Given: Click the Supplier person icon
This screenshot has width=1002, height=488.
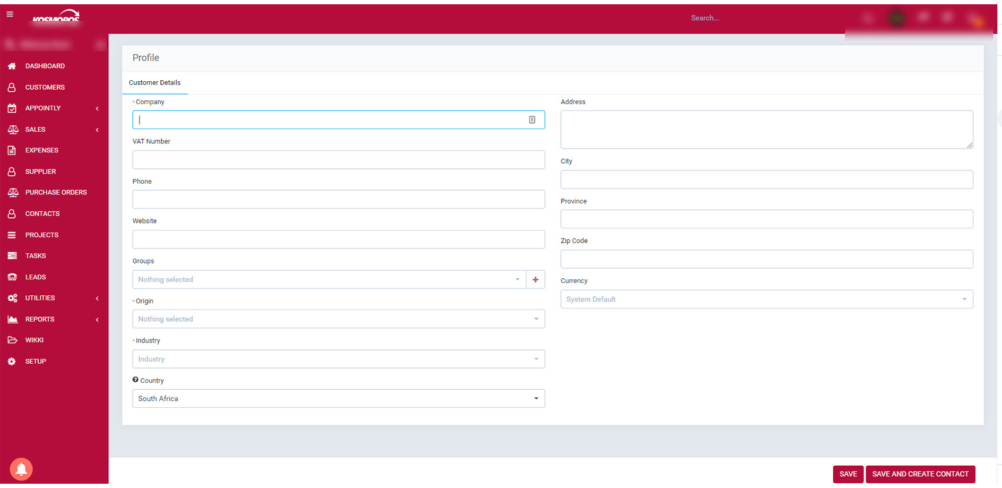Looking at the screenshot, I should click(12, 172).
